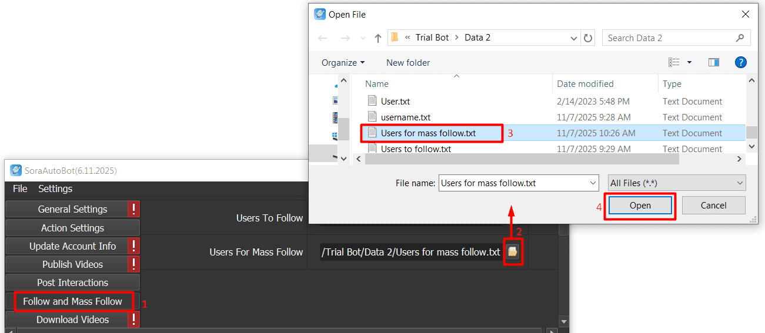This screenshot has width=765, height=333.
Task: Click the file list scroll right arrow
Action: click(740, 159)
